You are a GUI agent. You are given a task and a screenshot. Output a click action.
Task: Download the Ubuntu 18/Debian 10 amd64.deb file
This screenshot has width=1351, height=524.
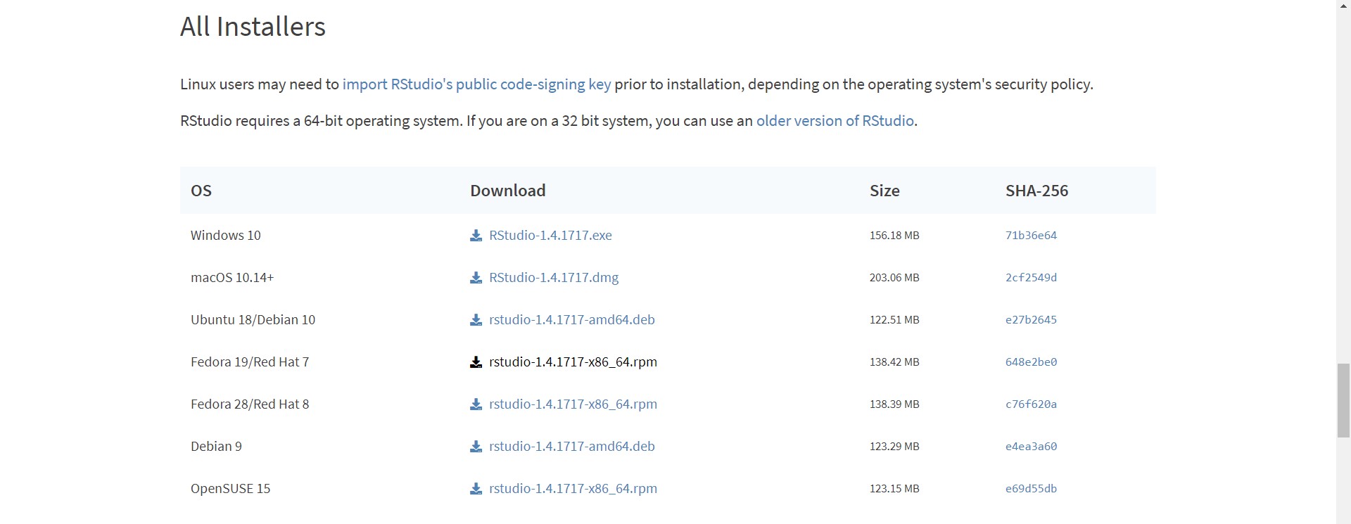click(572, 320)
